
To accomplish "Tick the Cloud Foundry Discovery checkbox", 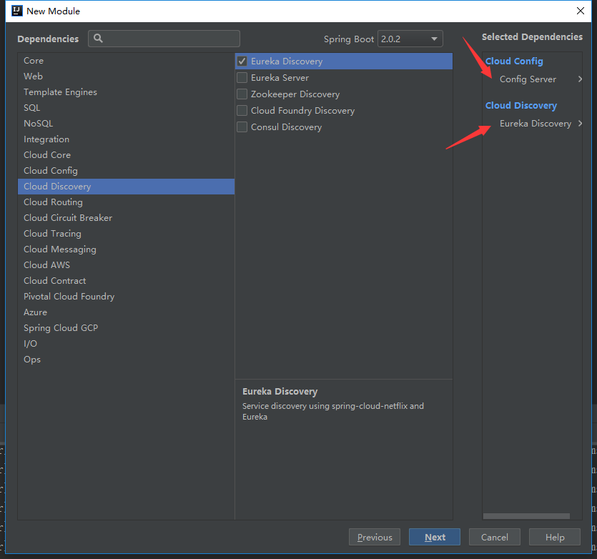I will (242, 110).
